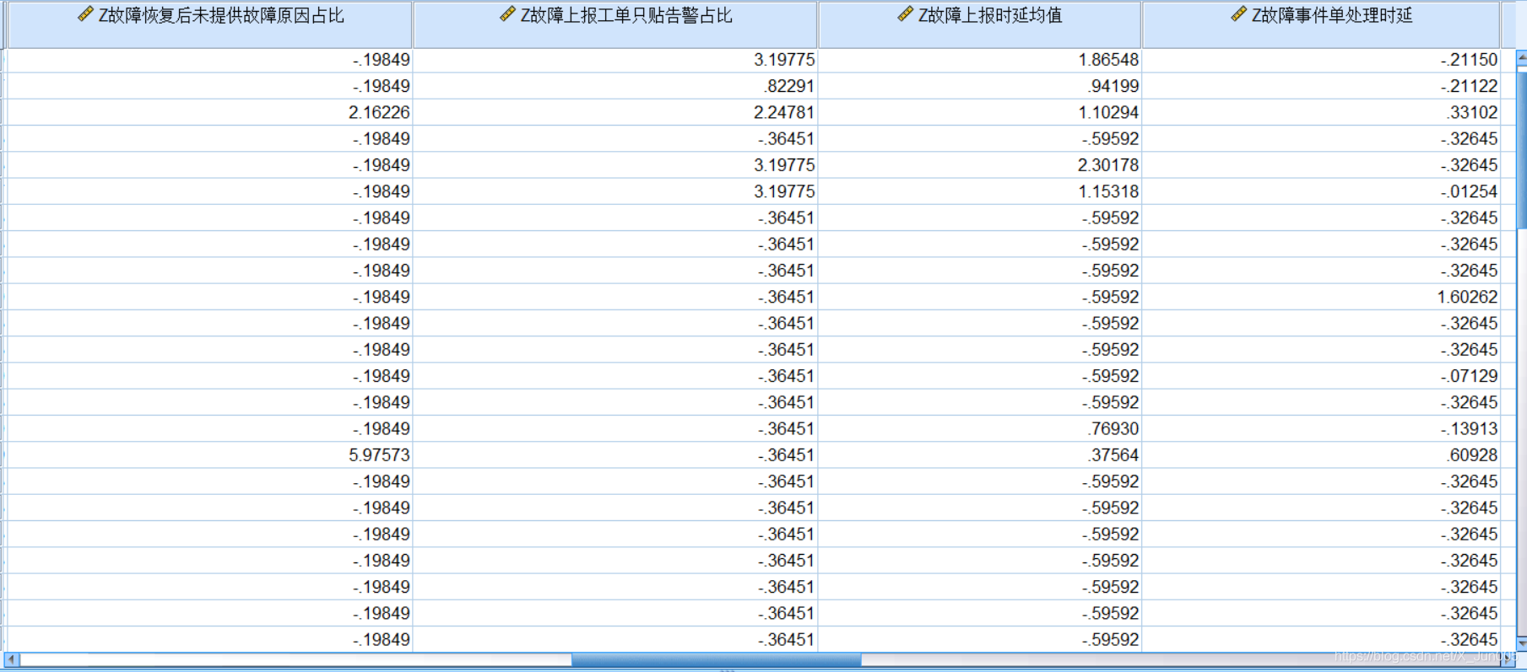Image resolution: width=1527 pixels, height=672 pixels.
Task: Select the Z故障恢复后未提供故障原因占比 column header
Action: 209,24
